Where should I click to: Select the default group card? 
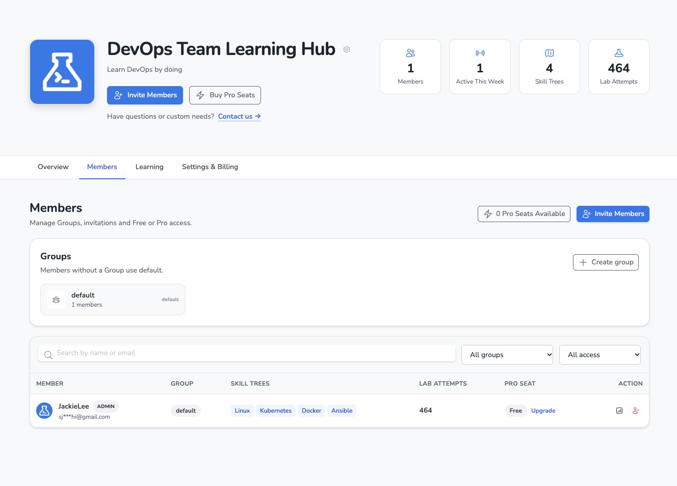[x=113, y=300]
